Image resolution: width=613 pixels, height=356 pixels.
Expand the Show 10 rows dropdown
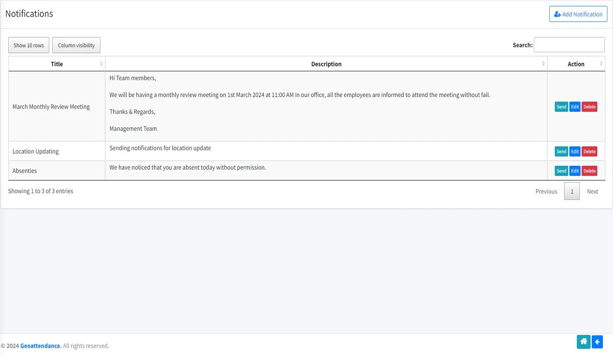click(x=29, y=45)
